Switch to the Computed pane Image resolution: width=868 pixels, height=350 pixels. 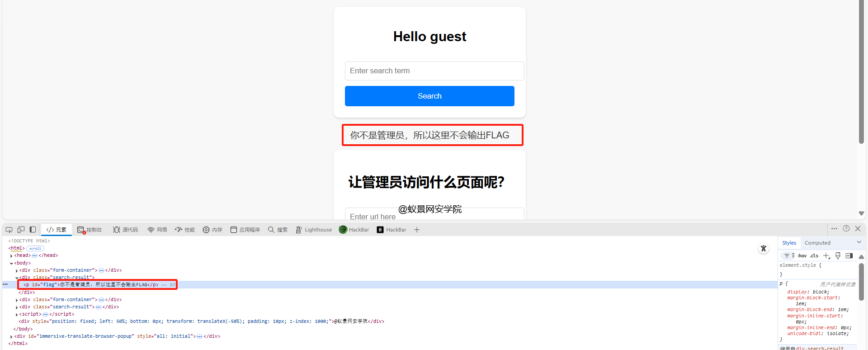click(x=817, y=243)
